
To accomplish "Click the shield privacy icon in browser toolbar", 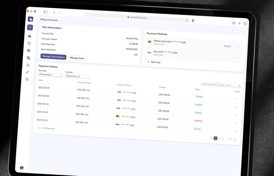I will tap(193, 21).
